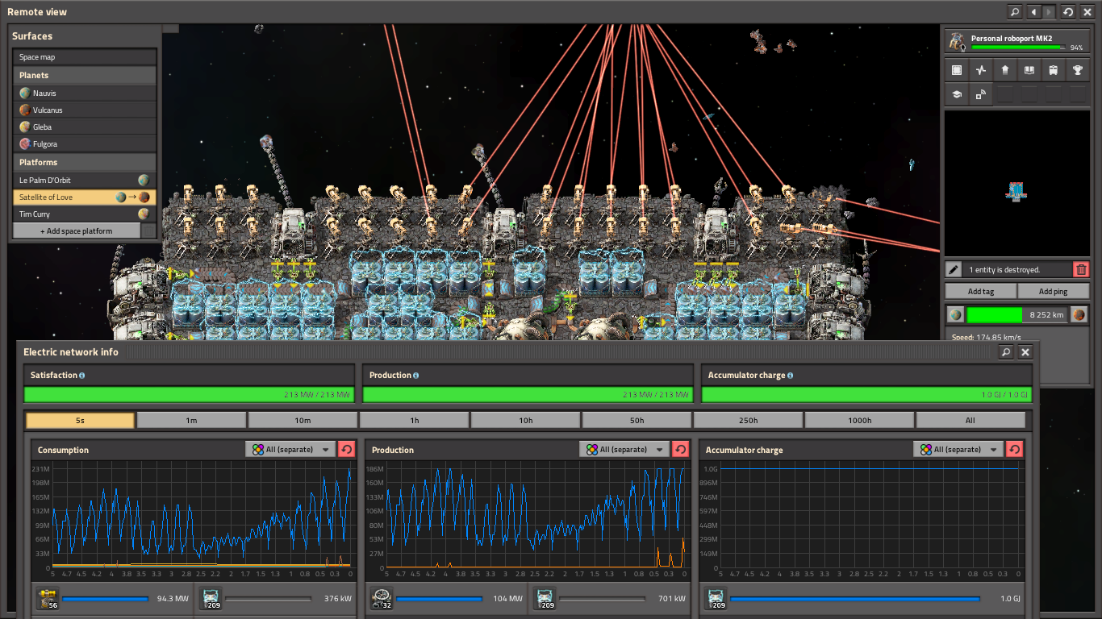Screen dimensions: 1102x619
Task: Reset the Remote view with the circular arrow
Action: [x=1068, y=12]
